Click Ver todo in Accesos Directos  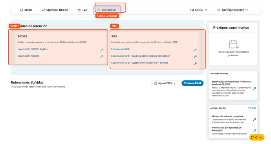(x=252, y=108)
